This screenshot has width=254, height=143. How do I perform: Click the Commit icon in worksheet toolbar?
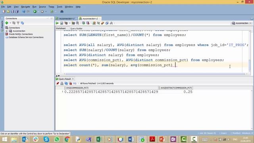coord(83,23)
